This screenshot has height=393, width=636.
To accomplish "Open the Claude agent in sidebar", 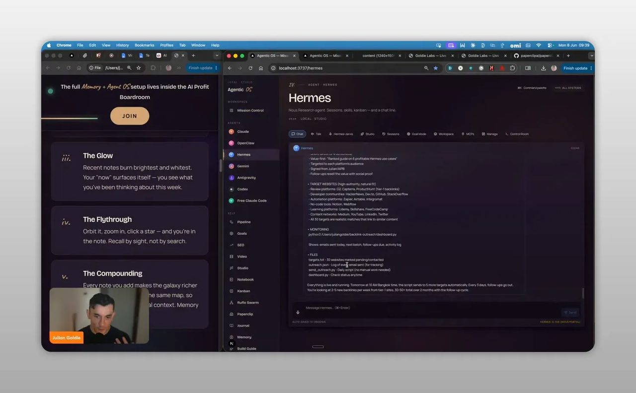I will pyautogui.click(x=243, y=131).
